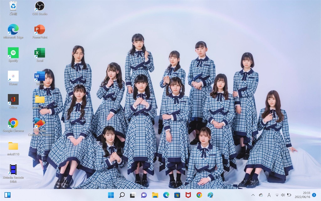
Task: Open File Explorer from the taskbar
Action: (x=155, y=195)
